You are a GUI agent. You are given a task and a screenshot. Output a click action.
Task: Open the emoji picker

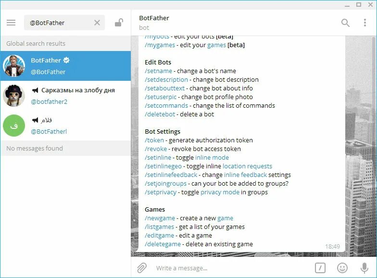point(342,267)
